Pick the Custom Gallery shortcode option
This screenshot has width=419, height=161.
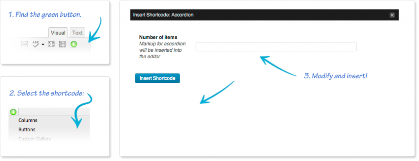[x=34, y=139]
